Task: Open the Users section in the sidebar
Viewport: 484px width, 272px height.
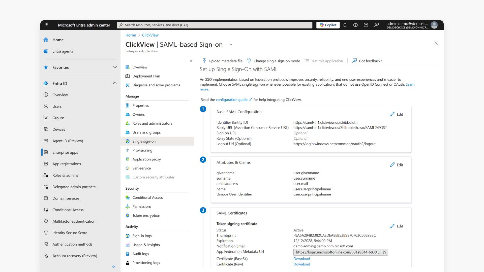Action: pyautogui.click(x=57, y=106)
